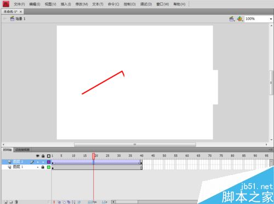Open the 修改(M) menu
This screenshot has width=274, height=204.
pyautogui.click(x=82, y=4)
